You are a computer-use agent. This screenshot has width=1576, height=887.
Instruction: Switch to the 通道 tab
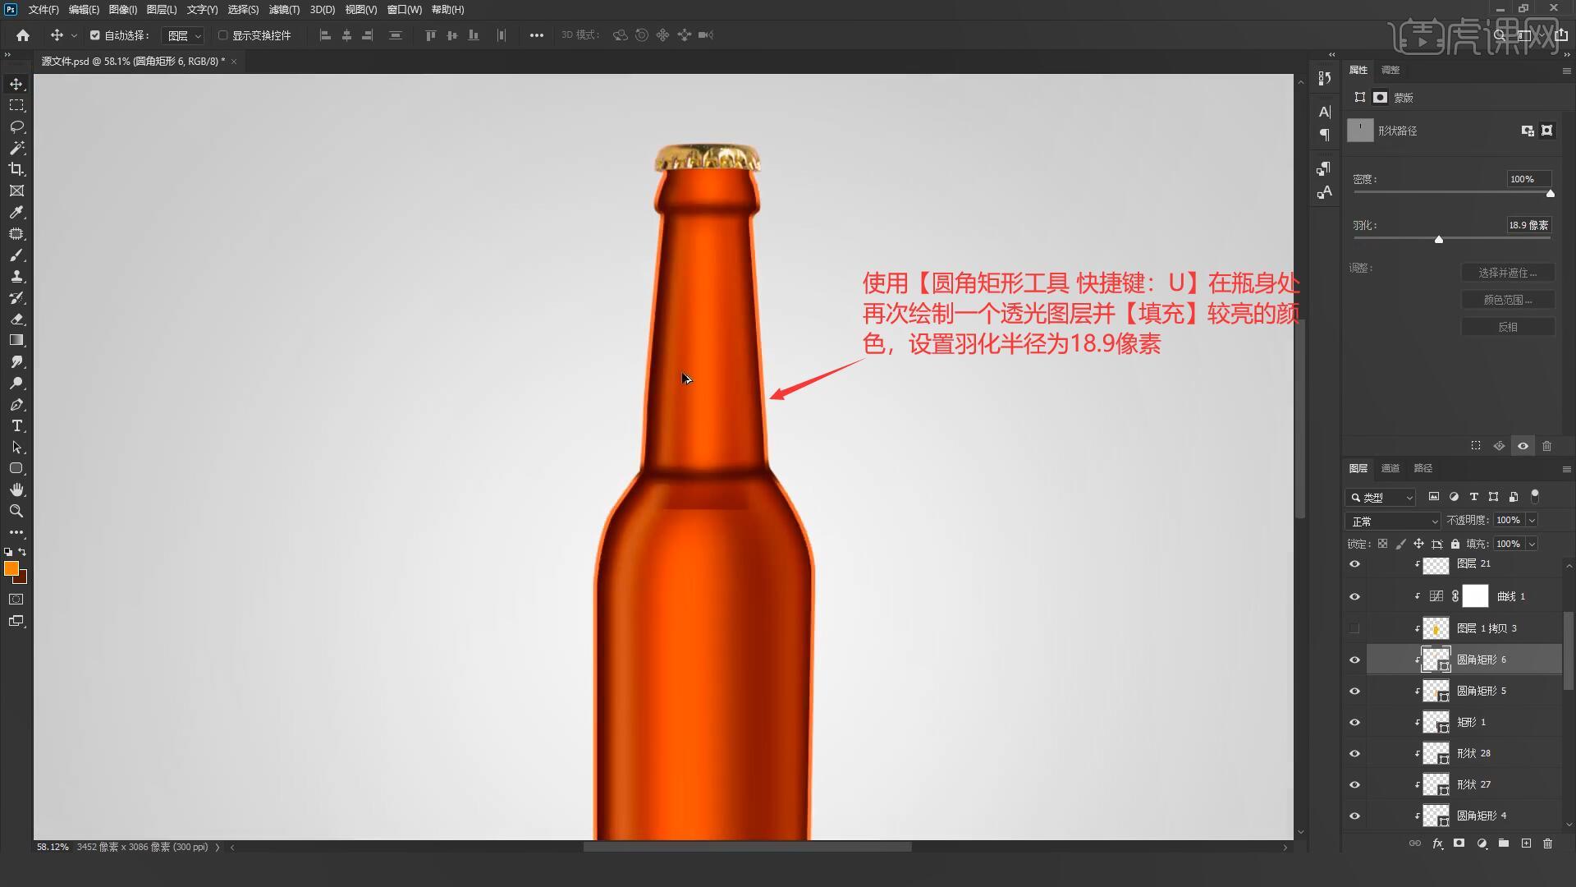1390,468
